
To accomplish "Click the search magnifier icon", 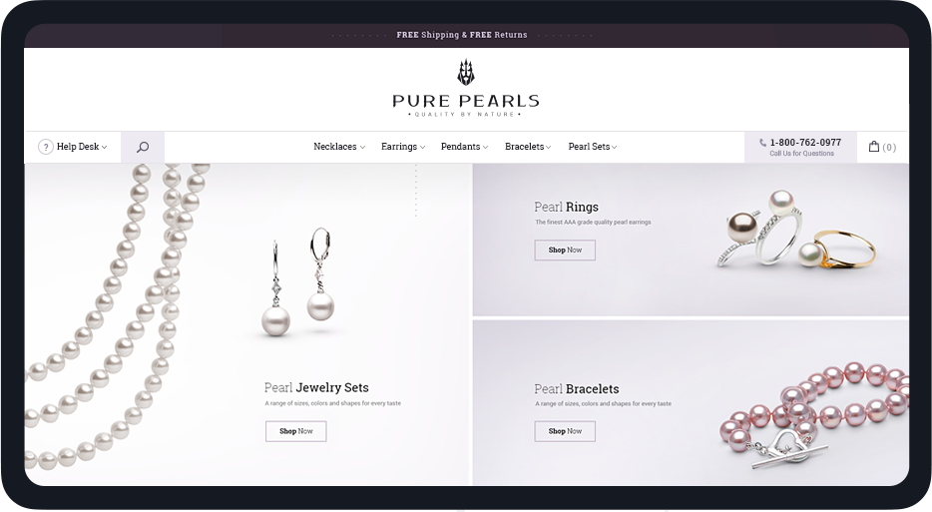I will coord(143,147).
